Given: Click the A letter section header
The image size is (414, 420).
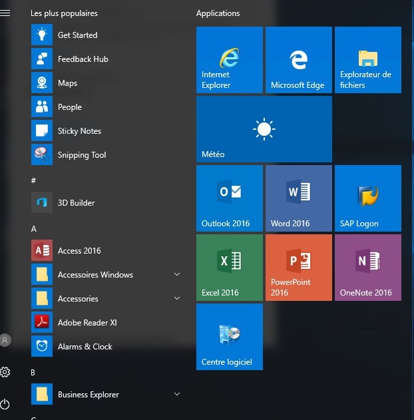Looking at the screenshot, I should [34, 229].
